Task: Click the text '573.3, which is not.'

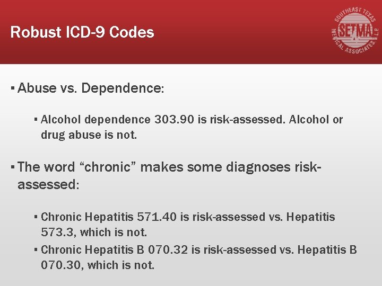Action: (x=94, y=232)
